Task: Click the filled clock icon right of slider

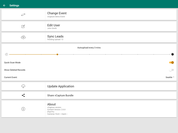Action: (x=173, y=54)
